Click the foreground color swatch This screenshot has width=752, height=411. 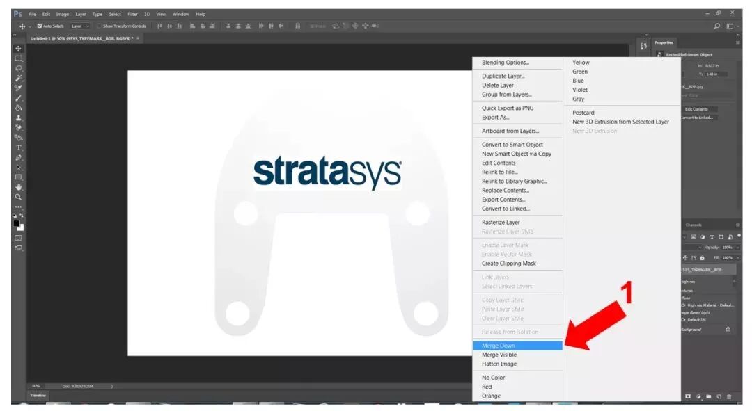point(16,223)
